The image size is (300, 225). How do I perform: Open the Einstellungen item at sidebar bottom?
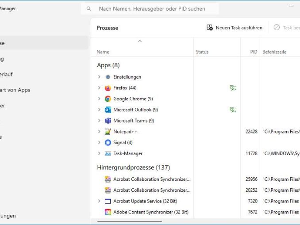tap(8, 216)
